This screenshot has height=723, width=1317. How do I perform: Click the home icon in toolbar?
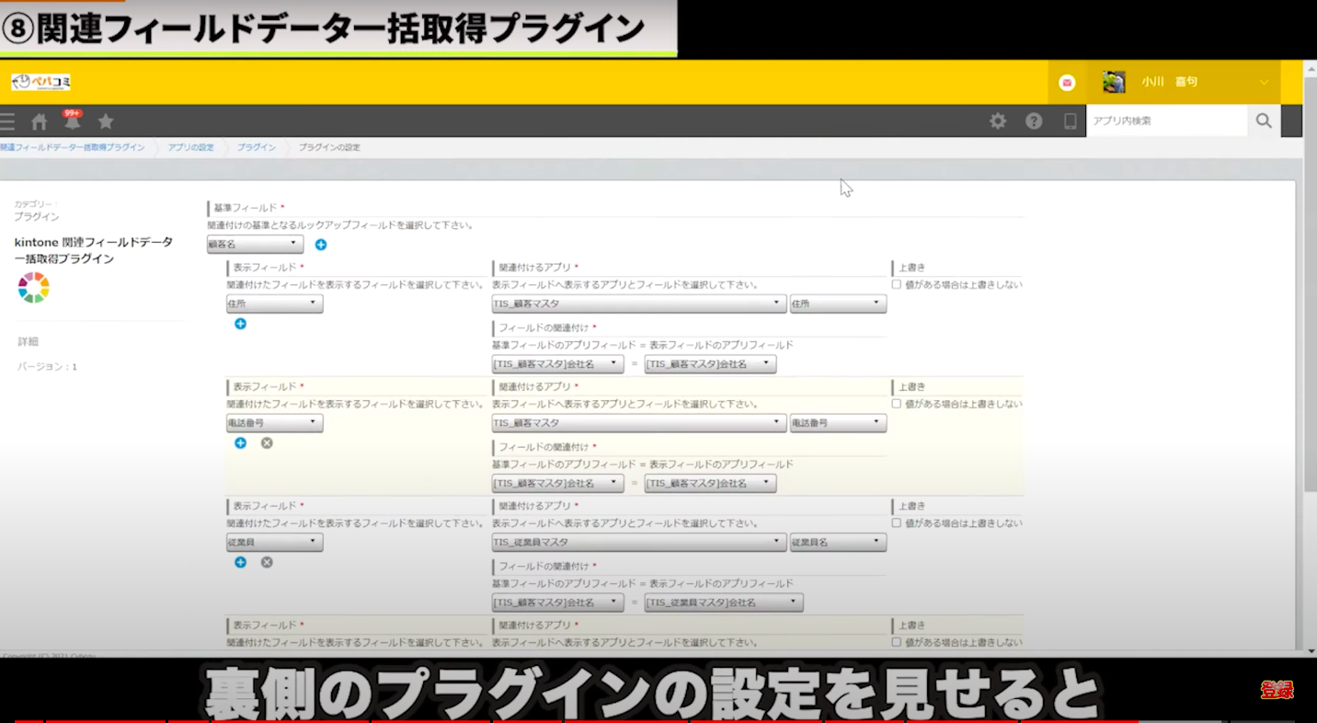pyautogui.click(x=39, y=121)
